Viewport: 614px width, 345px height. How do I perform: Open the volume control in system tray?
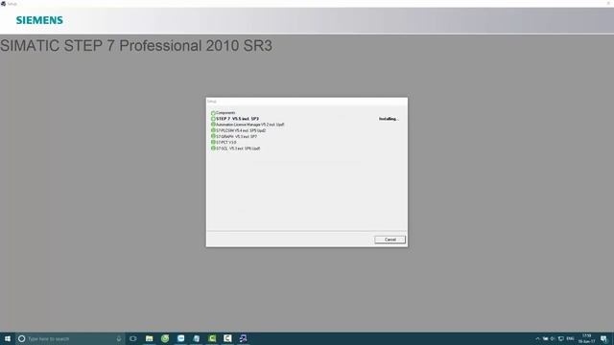point(553,338)
